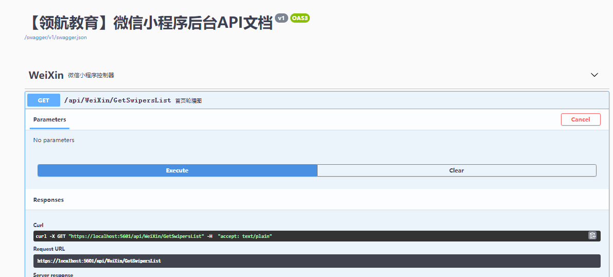This screenshot has width=613, height=277.
Task: Click the No parameters text
Action: point(54,140)
